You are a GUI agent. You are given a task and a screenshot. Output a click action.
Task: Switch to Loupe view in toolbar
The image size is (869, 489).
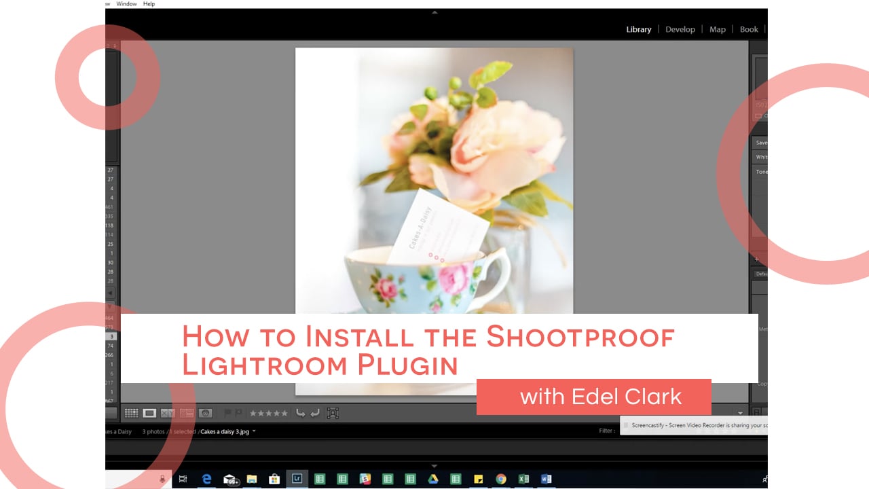click(149, 413)
